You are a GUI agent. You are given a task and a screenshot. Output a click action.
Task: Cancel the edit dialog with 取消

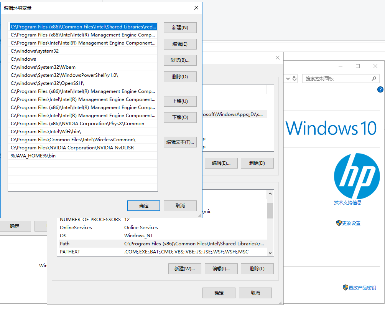point(180,206)
